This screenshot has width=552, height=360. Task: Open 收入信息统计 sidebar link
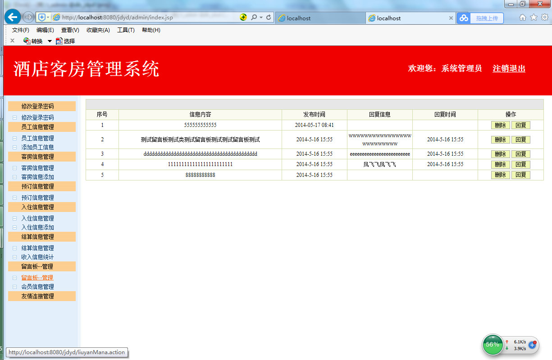pos(37,257)
